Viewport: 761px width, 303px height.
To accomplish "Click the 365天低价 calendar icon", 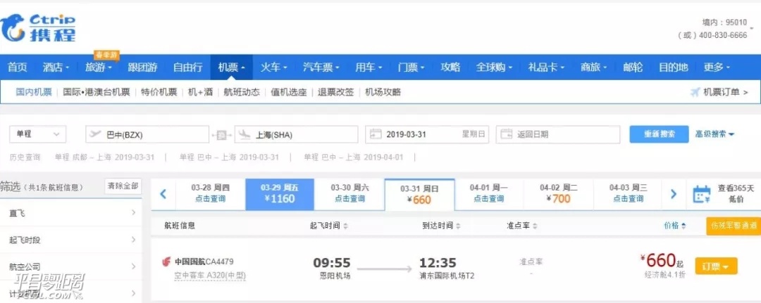I will pos(701,194).
